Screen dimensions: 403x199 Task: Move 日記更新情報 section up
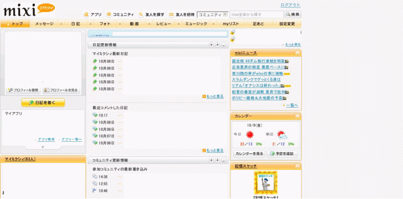click(x=212, y=45)
